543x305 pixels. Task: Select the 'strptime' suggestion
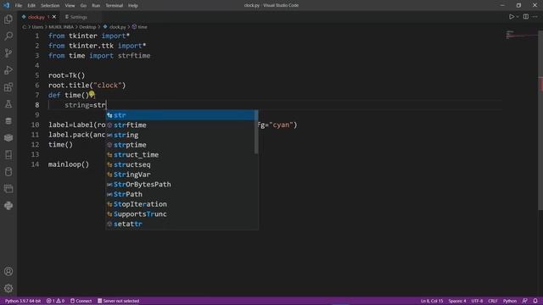(x=180, y=145)
